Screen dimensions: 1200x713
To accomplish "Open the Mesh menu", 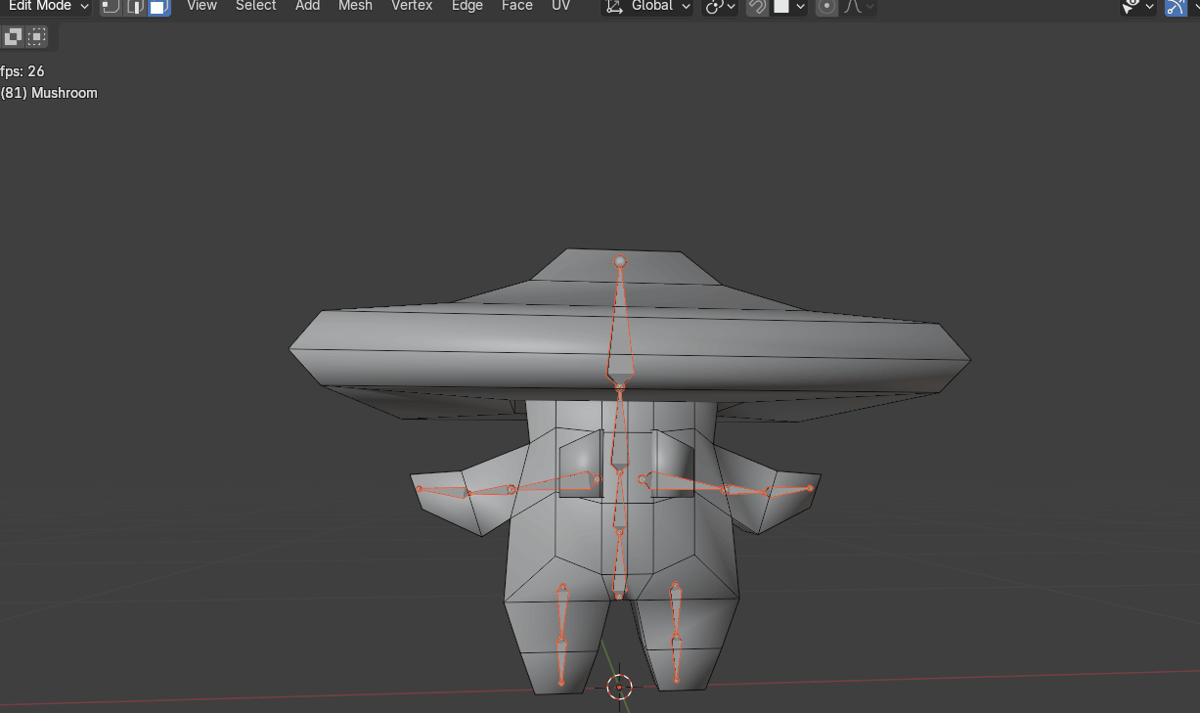I will (x=355, y=6).
